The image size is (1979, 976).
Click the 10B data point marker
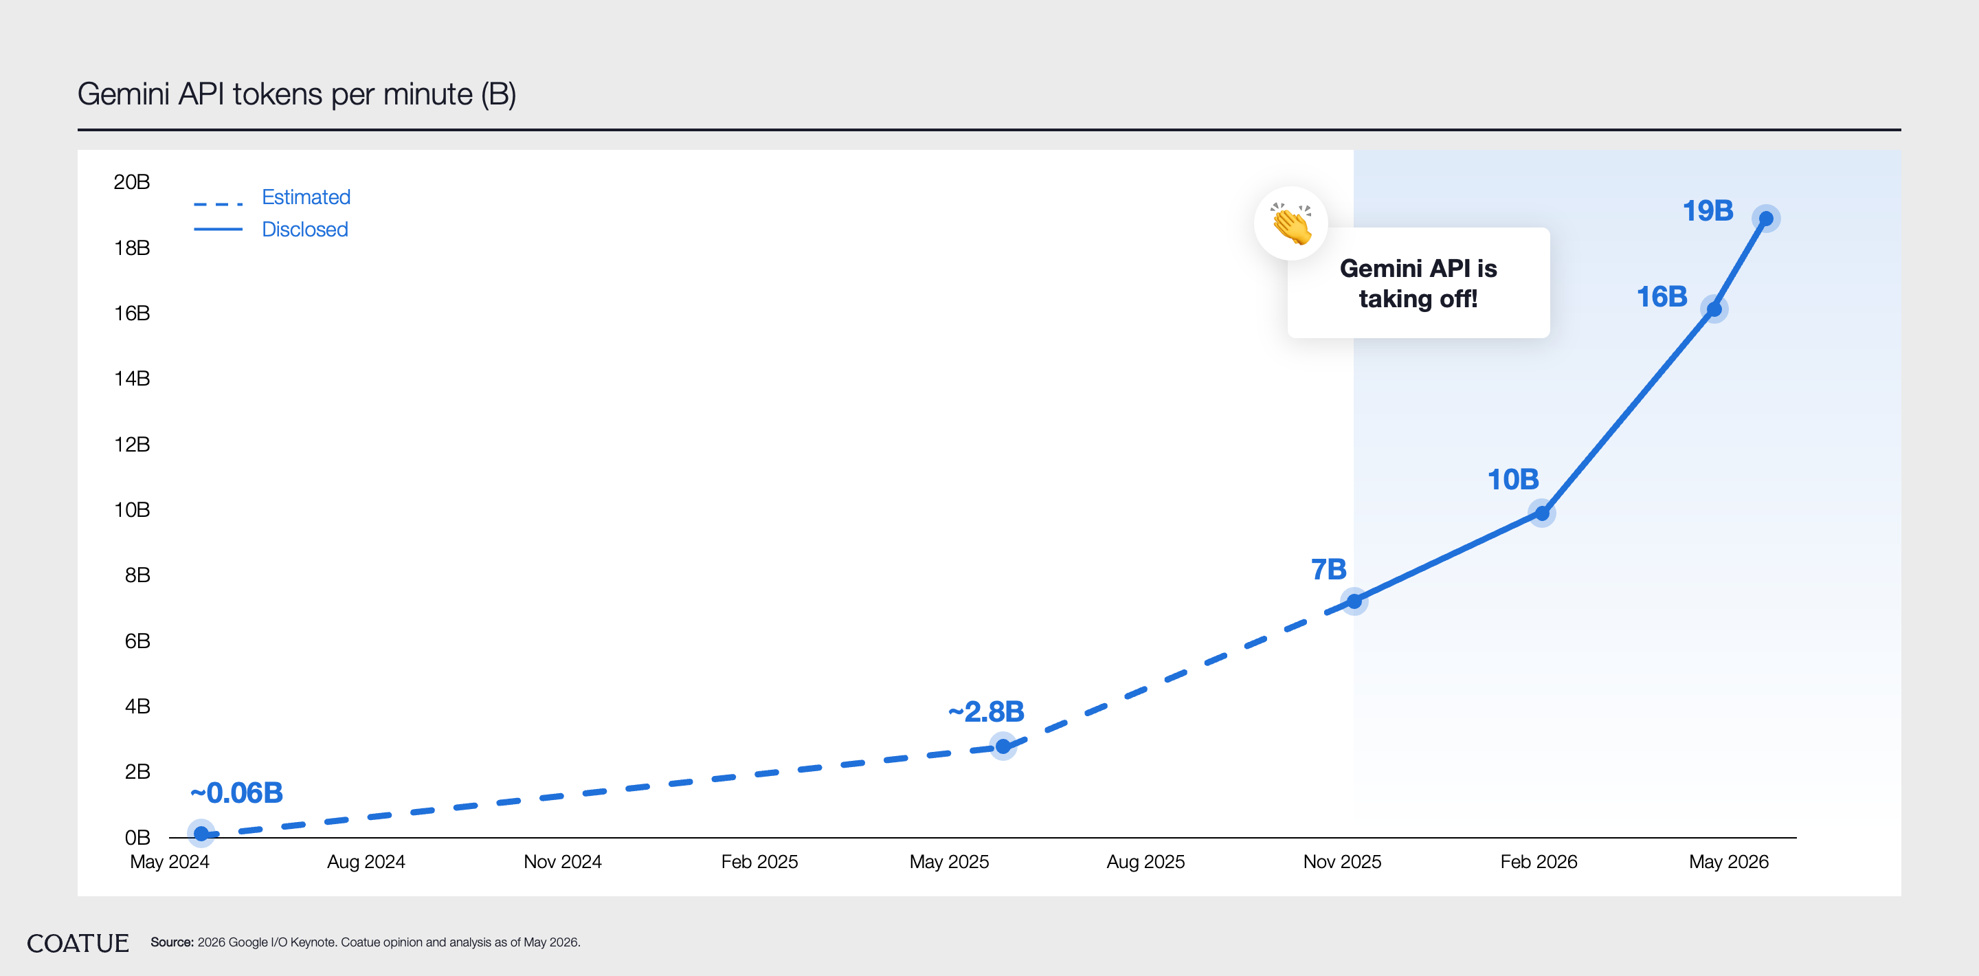[x=1542, y=513]
